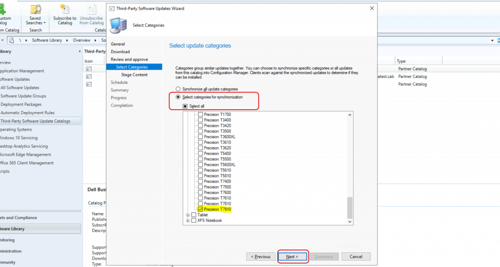
Task: Select Precision T7400 list label
Action: point(217,181)
